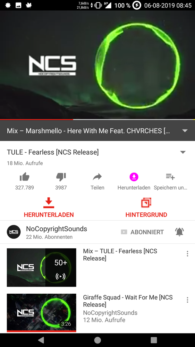The height and width of the screenshot is (347, 195).
Task: Open the Mix – TULE - Fearless thumbnail
Action: [x=41, y=268]
